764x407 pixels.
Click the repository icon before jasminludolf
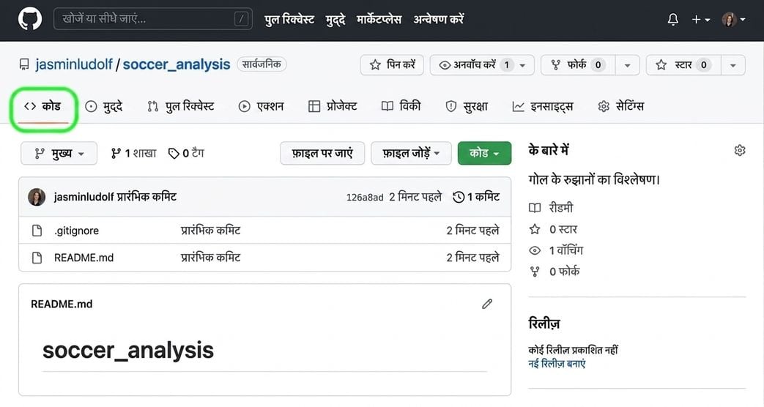coord(24,64)
